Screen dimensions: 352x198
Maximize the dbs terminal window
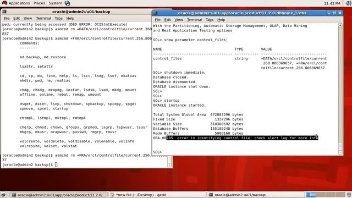pos(334,13)
